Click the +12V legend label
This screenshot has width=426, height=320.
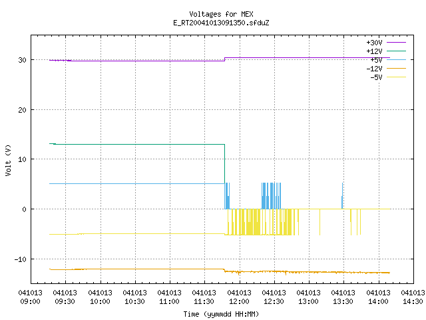click(x=374, y=51)
